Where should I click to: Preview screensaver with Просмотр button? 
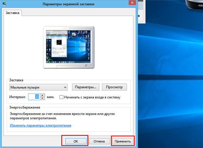(x=114, y=87)
